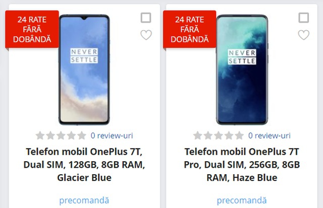
Task: Add OnePlus 7T Glacier Blue to favorites
Action: tap(146, 35)
